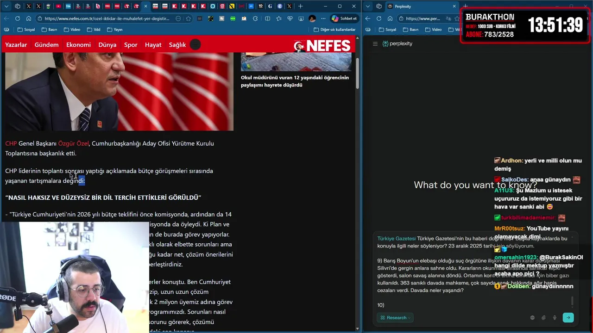This screenshot has height=333, width=593.
Task: Open the Video bookmarks folder in left browser
Action: click(x=72, y=30)
